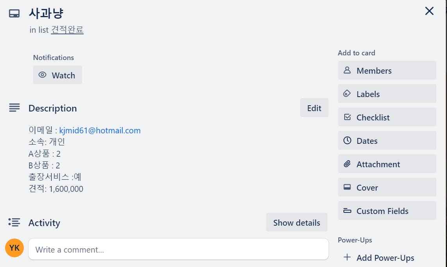This screenshot has width=447, height=267.
Task: Click the Custom Fields icon
Action: tap(347, 211)
